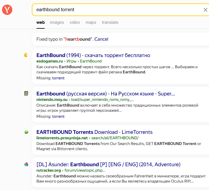Open the Asunder: Earthbound rutracker result title
The image size is (209, 190).
[108, 164]
